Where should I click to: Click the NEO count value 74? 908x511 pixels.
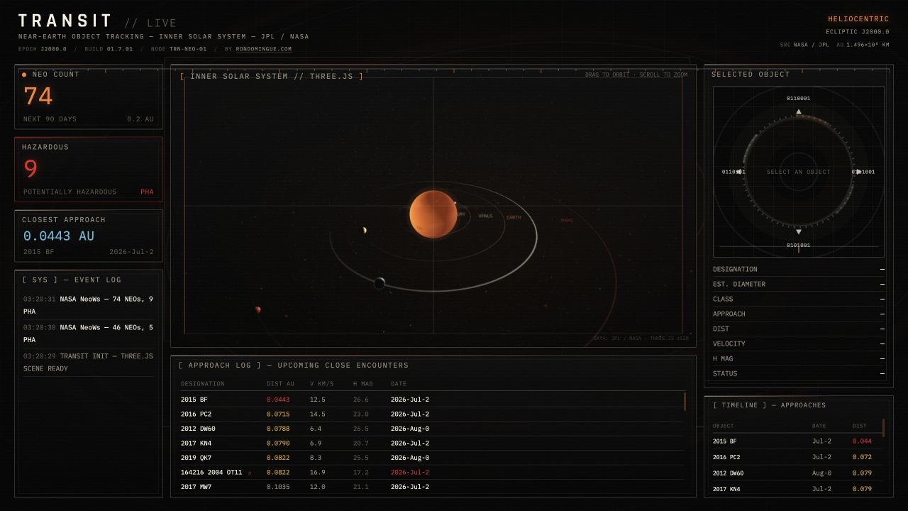coord(38,96)
